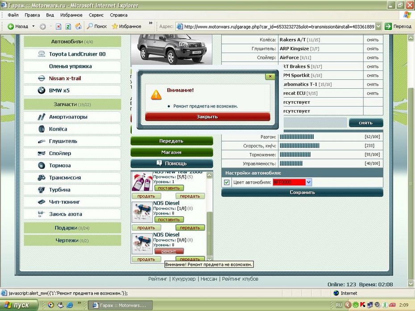Click the Toyota logo icon in car list
Image resolution: width=415 pixels, height=311 pixels.
click(x=41, y=54)
